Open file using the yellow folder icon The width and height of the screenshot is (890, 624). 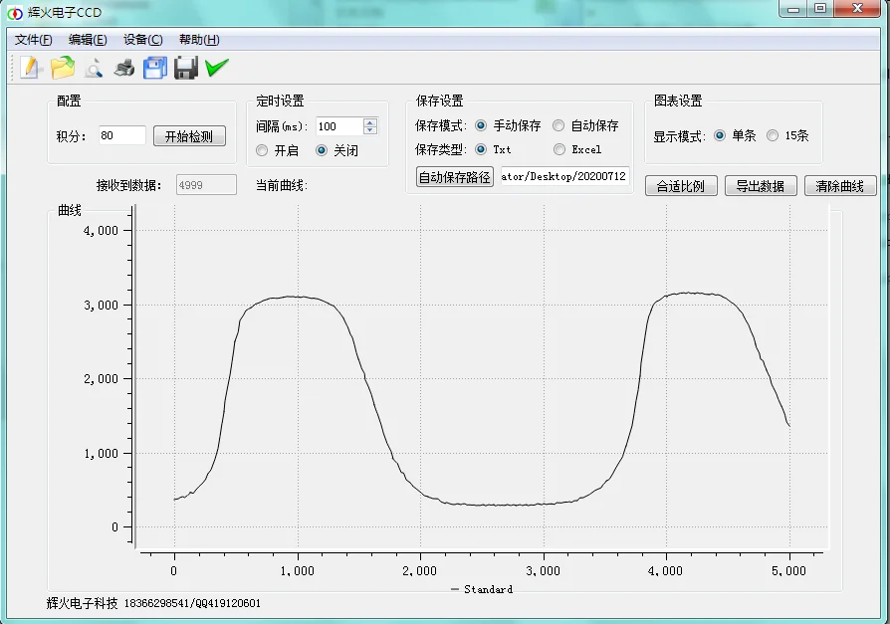[63, 68]
